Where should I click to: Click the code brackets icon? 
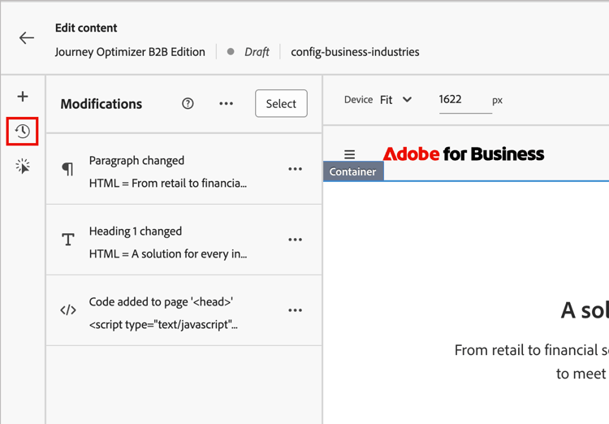tap(68, 310)
